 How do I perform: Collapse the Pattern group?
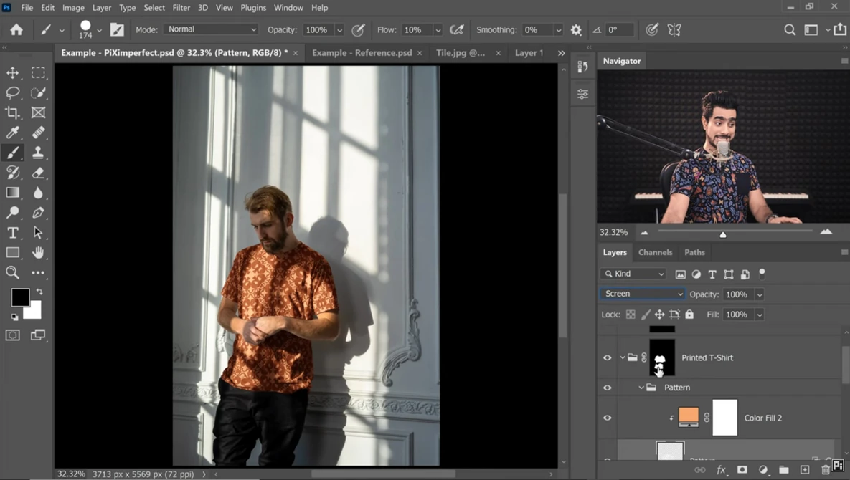641,388
